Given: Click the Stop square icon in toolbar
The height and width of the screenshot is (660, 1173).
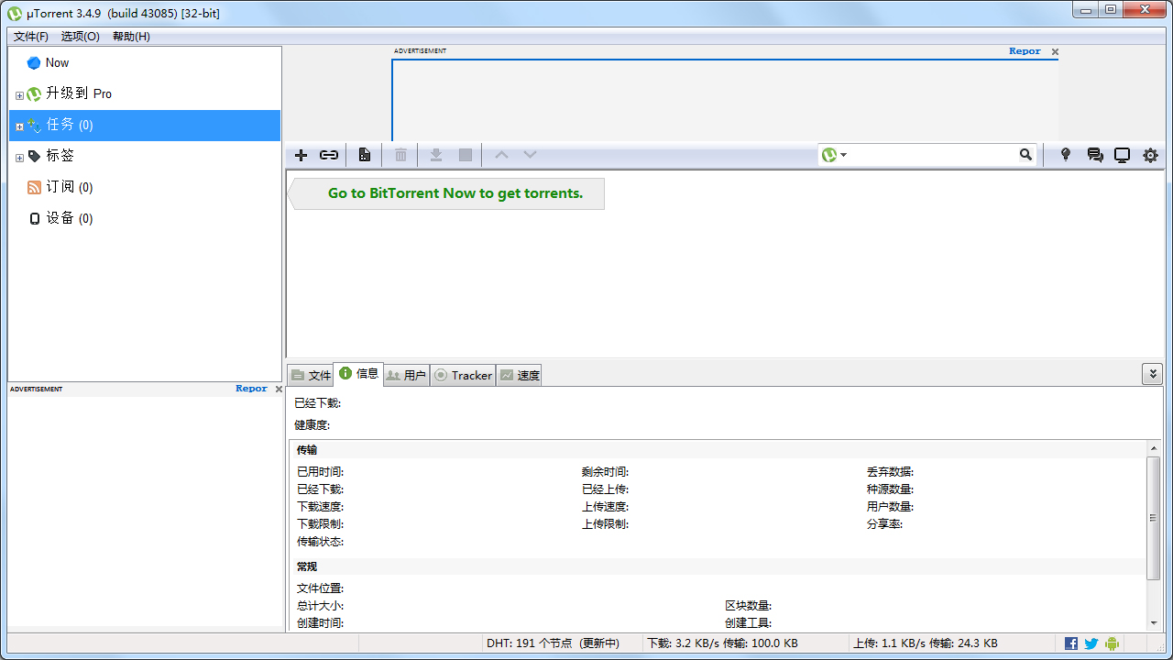Looking at the screenshot, I should pyautogui.click(x=466, y=155).
